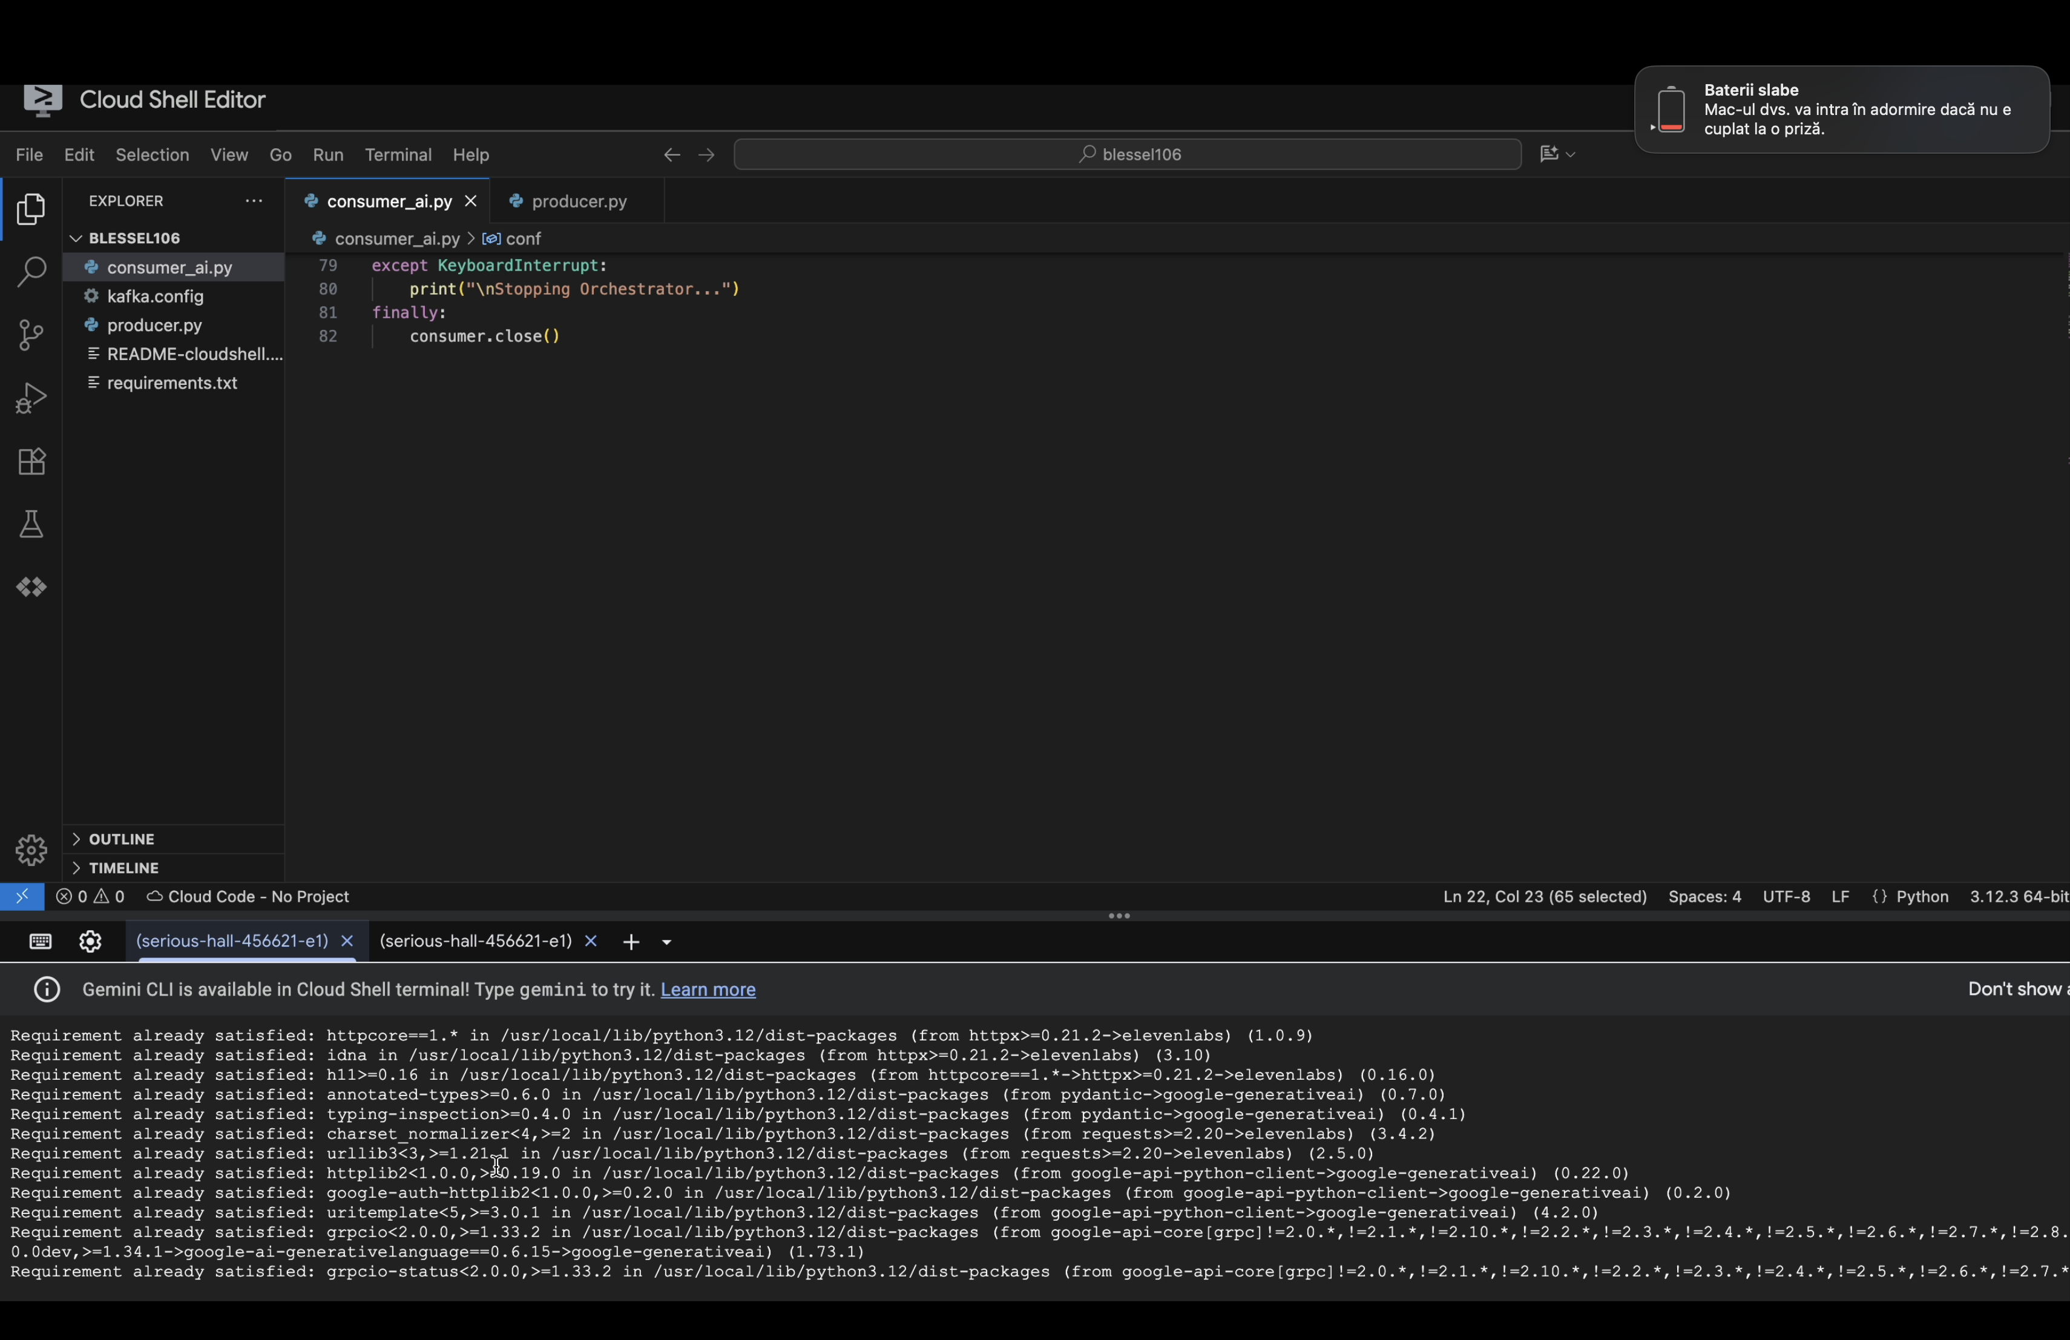Open the Terminal menu
Screen dimensions: 2070x1340
coord(398,155)
